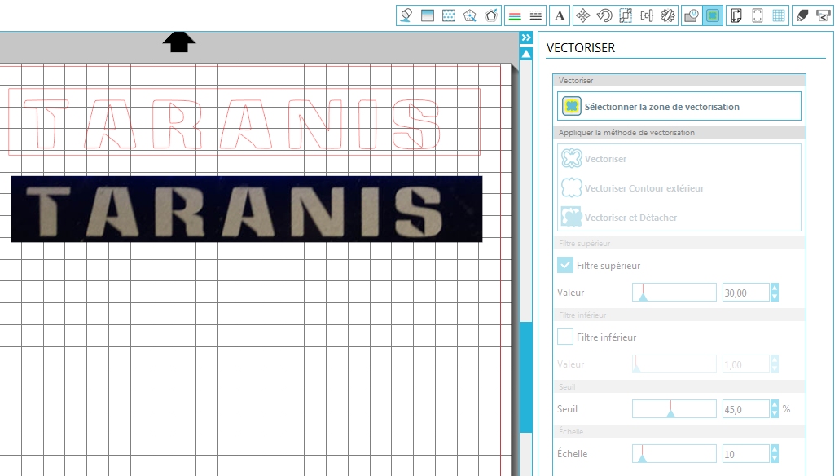Click the scroll-up arrow beside the canvas
The image size is (839, 476).
tap(526, 54)
